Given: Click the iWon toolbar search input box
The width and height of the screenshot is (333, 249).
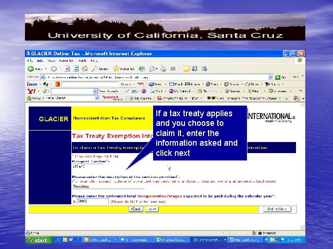Looking at the screenshot, I should pyautogui.click(x=90, y=84).
